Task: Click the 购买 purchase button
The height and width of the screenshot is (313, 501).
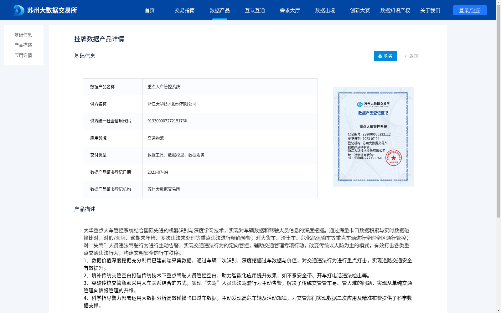Action: 385,56
